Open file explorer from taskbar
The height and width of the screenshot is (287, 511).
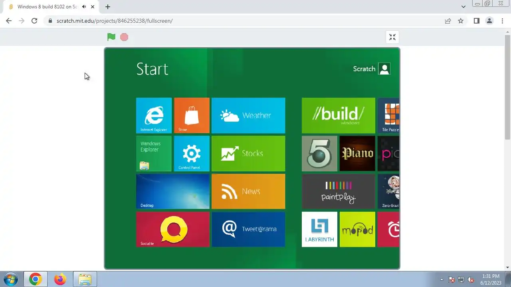(85, 279)
